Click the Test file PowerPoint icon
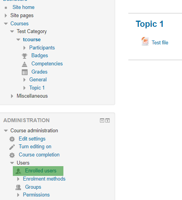Viewport: 182px width, 200px height. (145, 41)
